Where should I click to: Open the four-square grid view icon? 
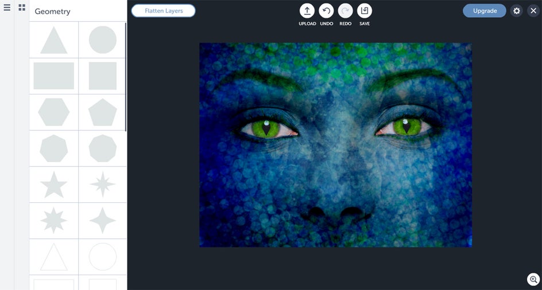22,7
